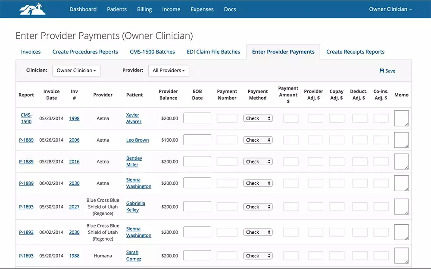Open the EDI Claim File Batches tab
431x269 pixels.
[x=213, y=52]
